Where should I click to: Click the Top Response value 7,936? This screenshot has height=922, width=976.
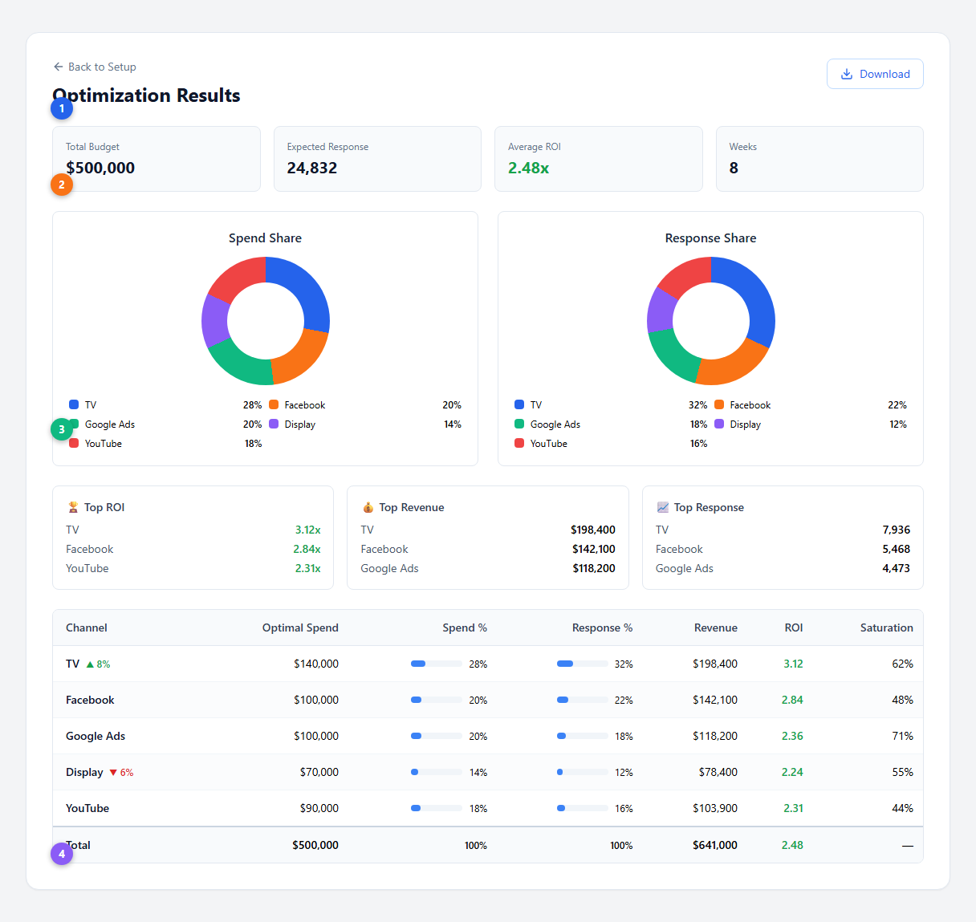pyautogui.click(x=897, y=530)
